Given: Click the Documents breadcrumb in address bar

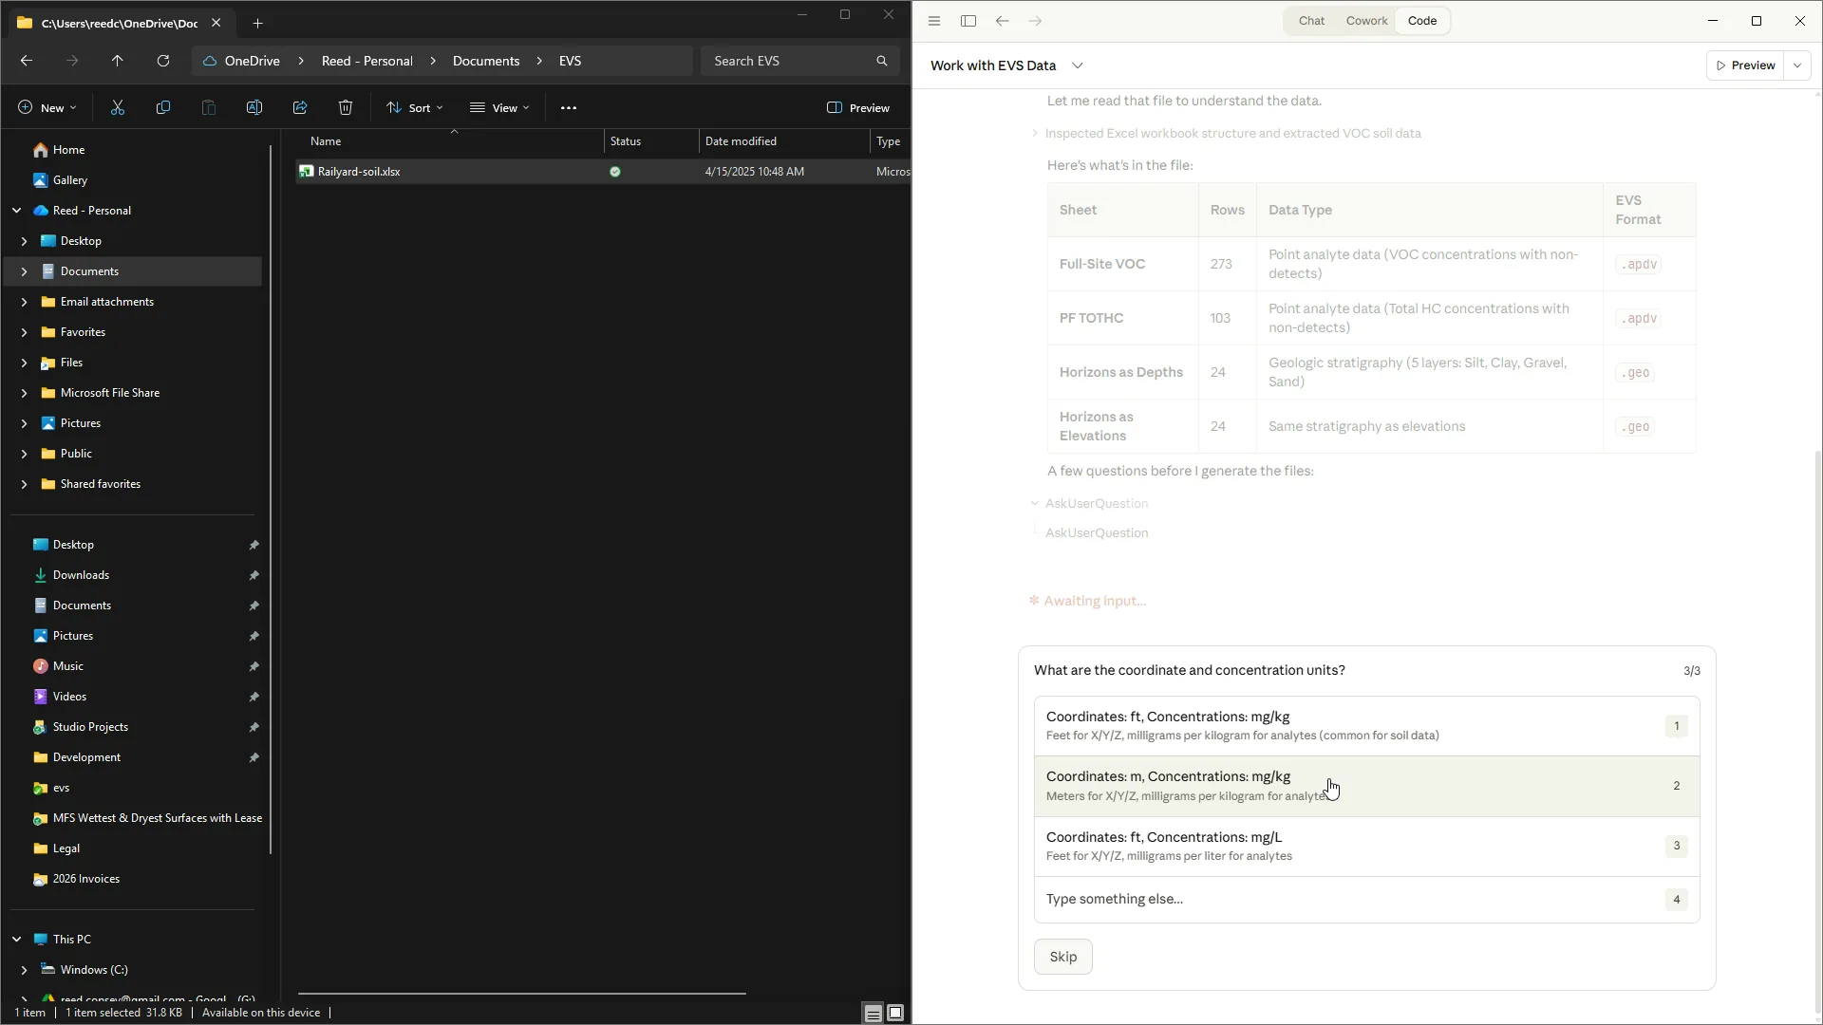Looking at the screenshot, I should 486,61.
